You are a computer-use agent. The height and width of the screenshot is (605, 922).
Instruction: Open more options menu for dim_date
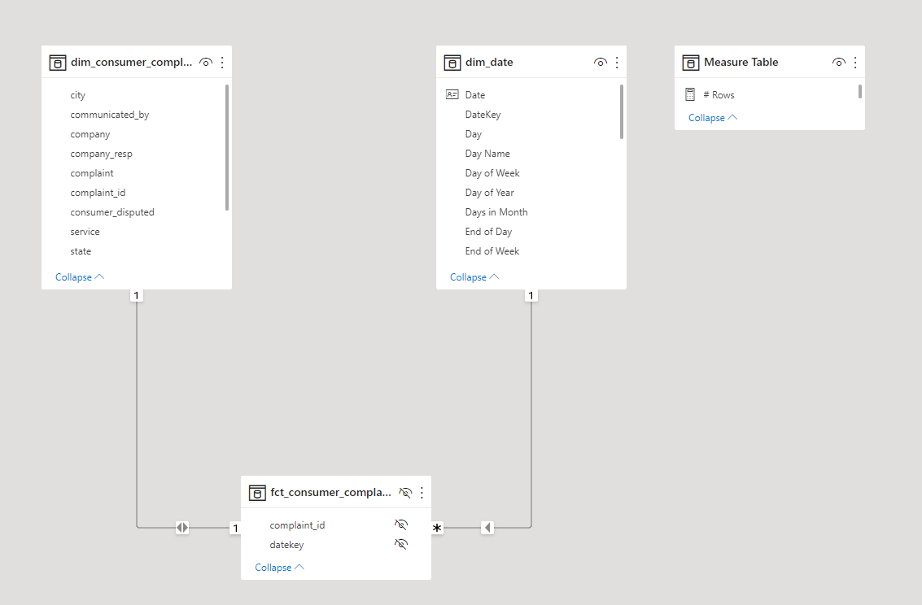click(x=617, y=63)
